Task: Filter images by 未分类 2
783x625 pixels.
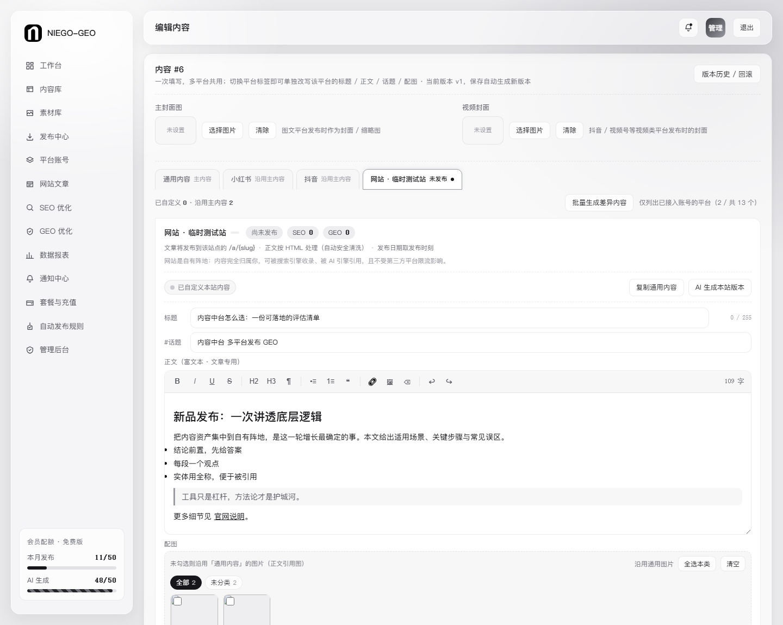Action: tap(223, 583)
